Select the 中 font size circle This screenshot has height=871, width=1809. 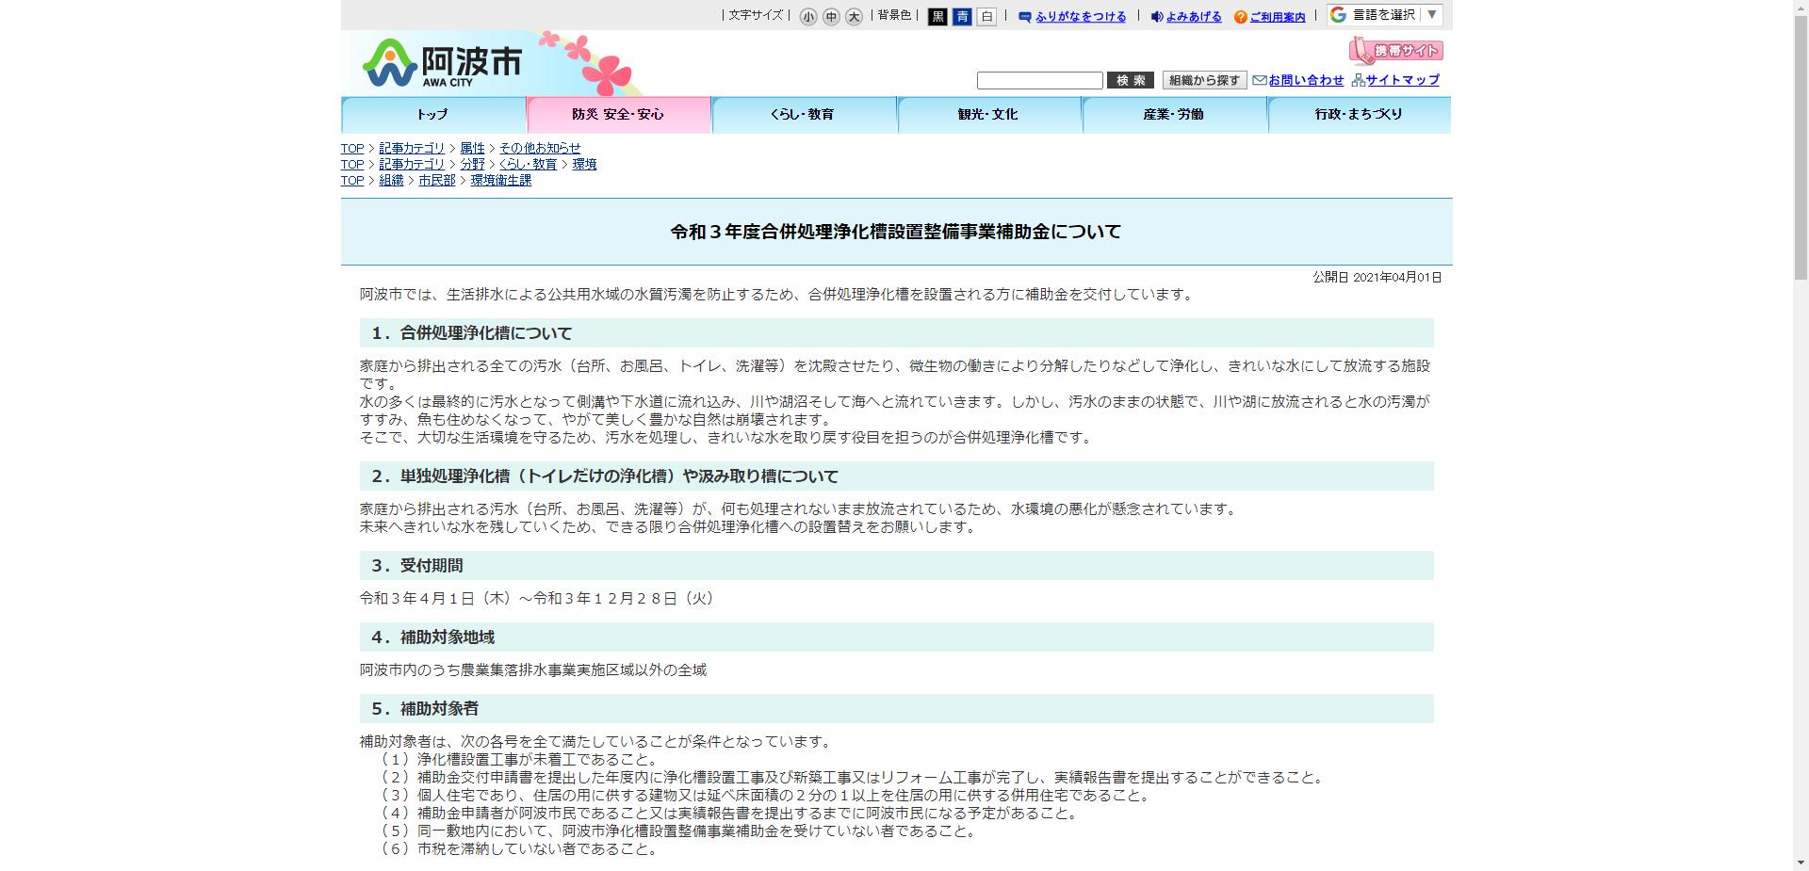(830, 17)
